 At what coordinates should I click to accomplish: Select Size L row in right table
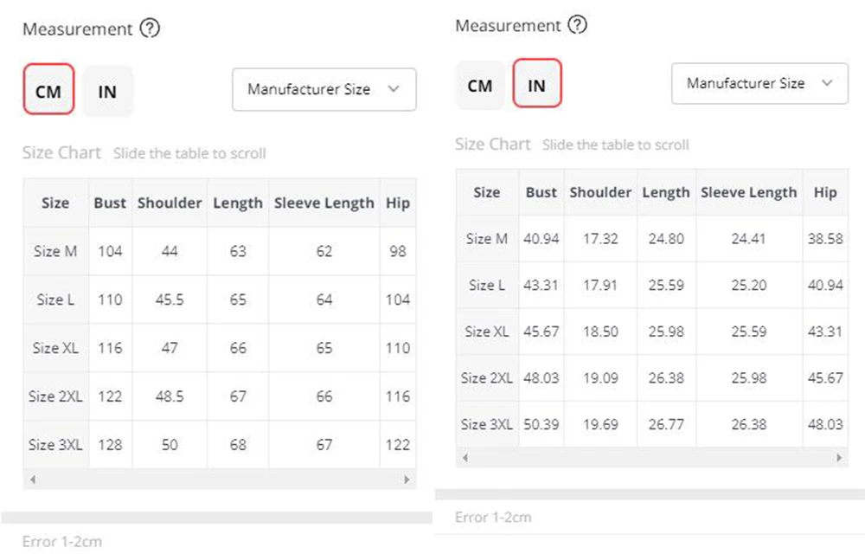pyautogui.click(x=487, y=284)
